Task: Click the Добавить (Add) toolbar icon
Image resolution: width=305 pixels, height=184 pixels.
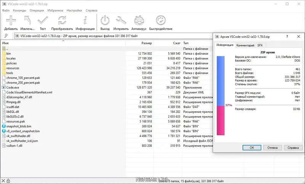Action: (x=11, y=21)
